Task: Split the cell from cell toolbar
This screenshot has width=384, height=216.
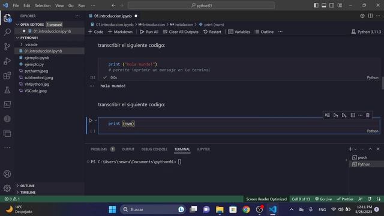Action: (353, 115)
